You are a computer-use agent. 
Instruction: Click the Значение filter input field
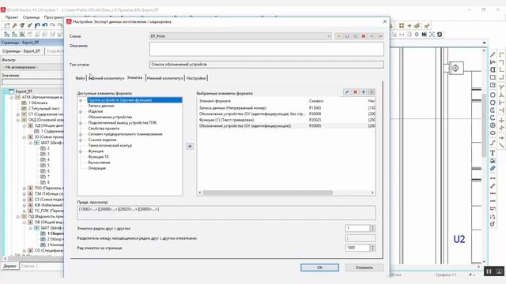click(32, 82)
